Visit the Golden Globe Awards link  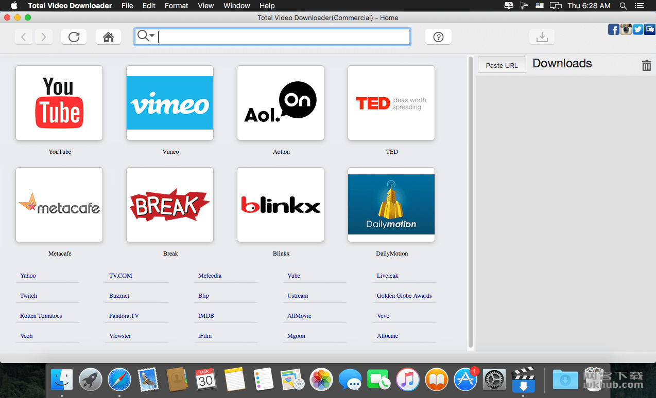click(404, 296)
